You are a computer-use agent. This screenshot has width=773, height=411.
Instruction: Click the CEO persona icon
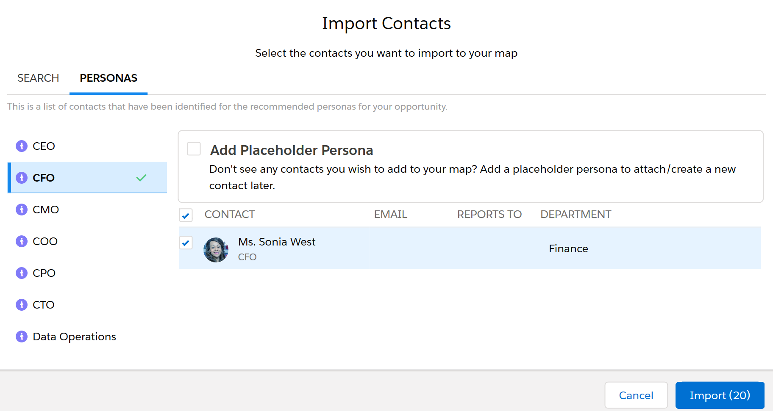(x=22, y=146)
